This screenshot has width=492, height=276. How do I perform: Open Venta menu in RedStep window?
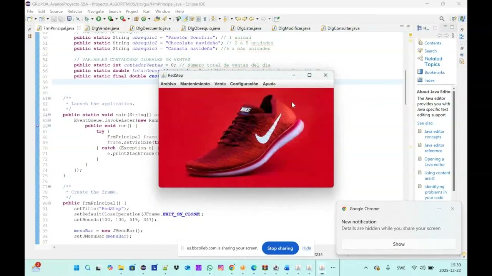(x=220, y=84)
